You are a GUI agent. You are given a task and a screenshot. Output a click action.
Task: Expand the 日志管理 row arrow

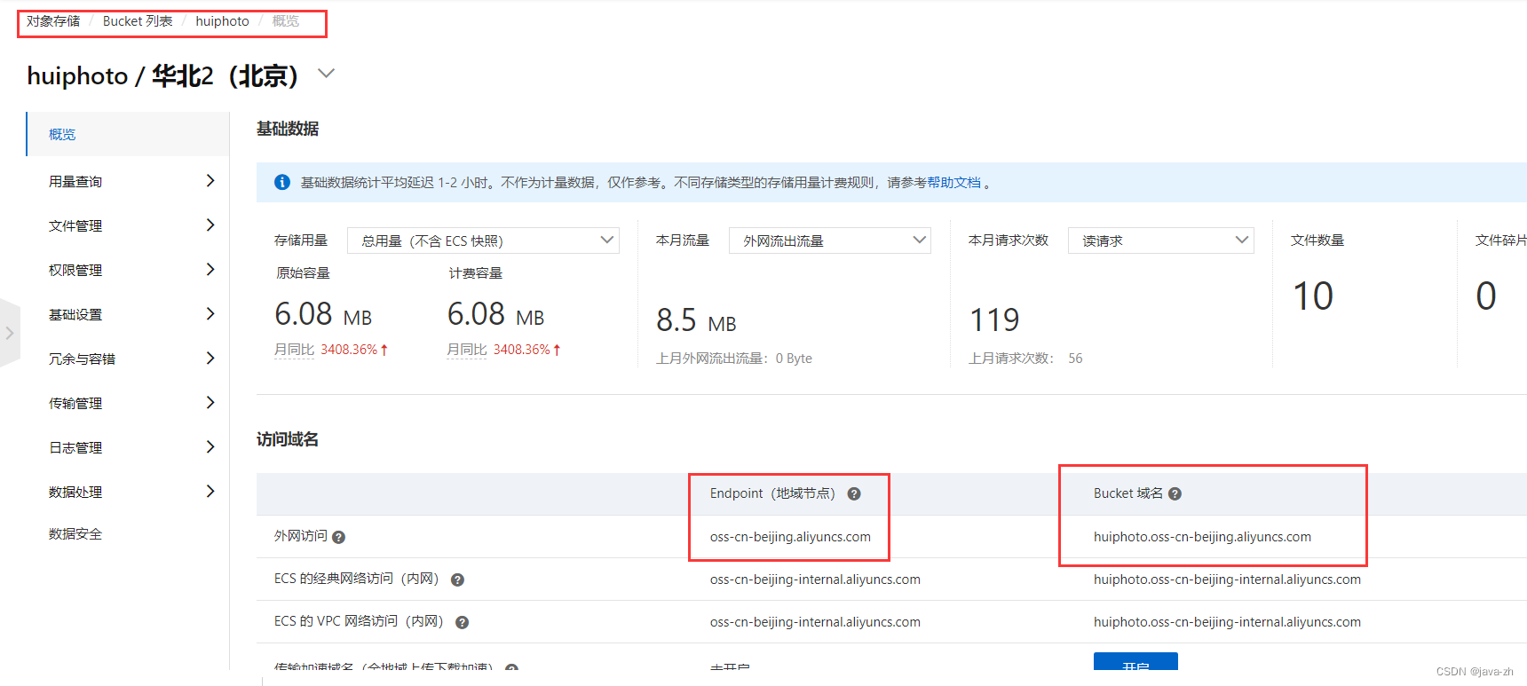click(210, 447)
